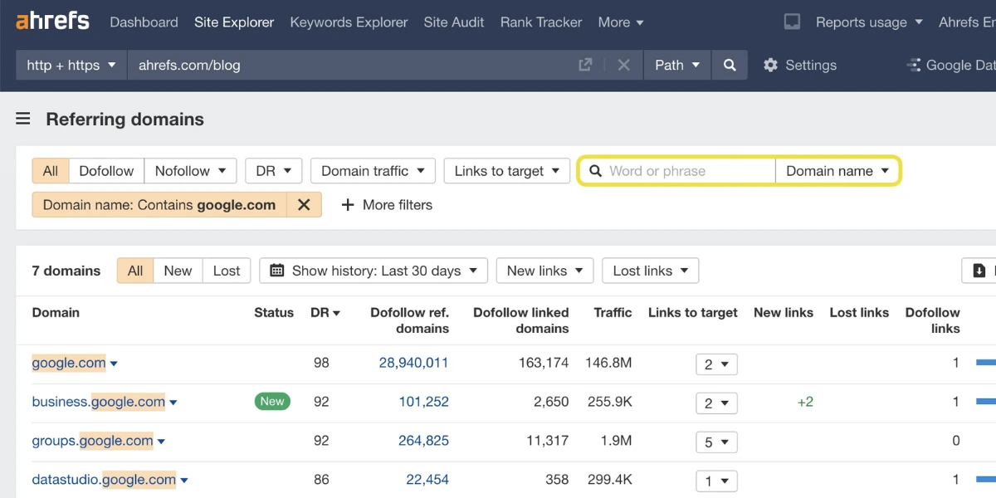
Task: Open Show history: Last 30 days dropdown
Action: (x=373, y=271)
